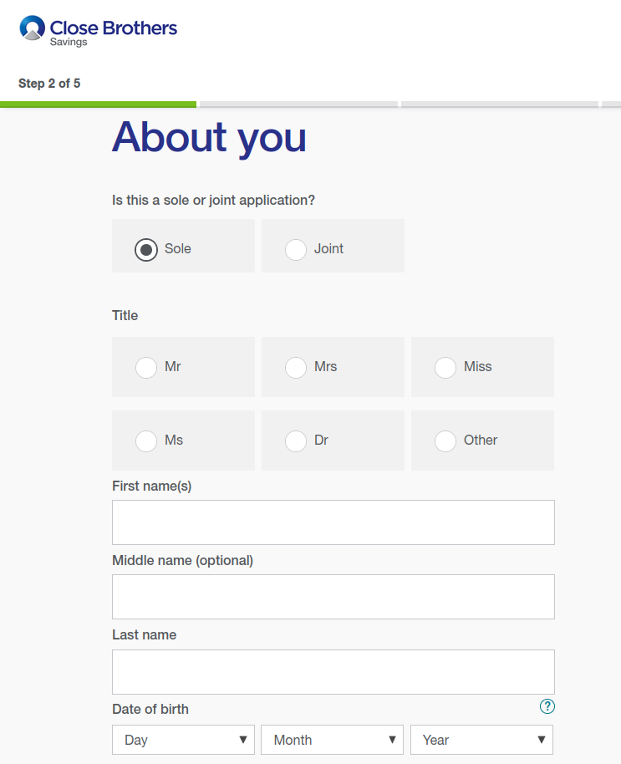
Task: Click the First name(s) input field
Action: pos(333,522)
